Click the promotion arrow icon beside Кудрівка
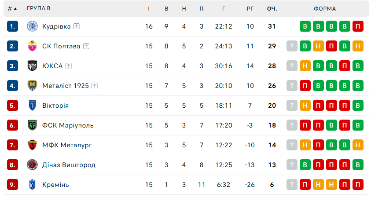 [x=77, y=26]
